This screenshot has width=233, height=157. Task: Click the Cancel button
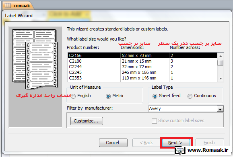(113, 143)
